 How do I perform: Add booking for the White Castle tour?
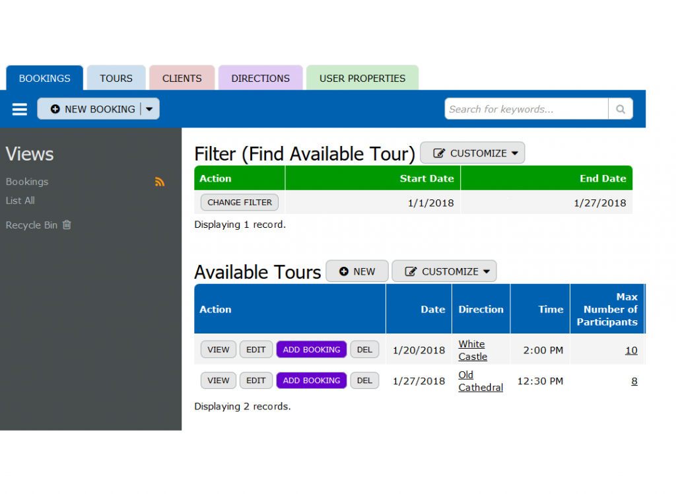tap(311, 350)
